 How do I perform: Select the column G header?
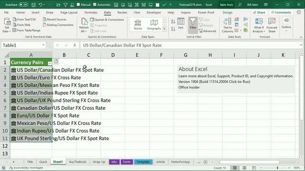(185, 55)
